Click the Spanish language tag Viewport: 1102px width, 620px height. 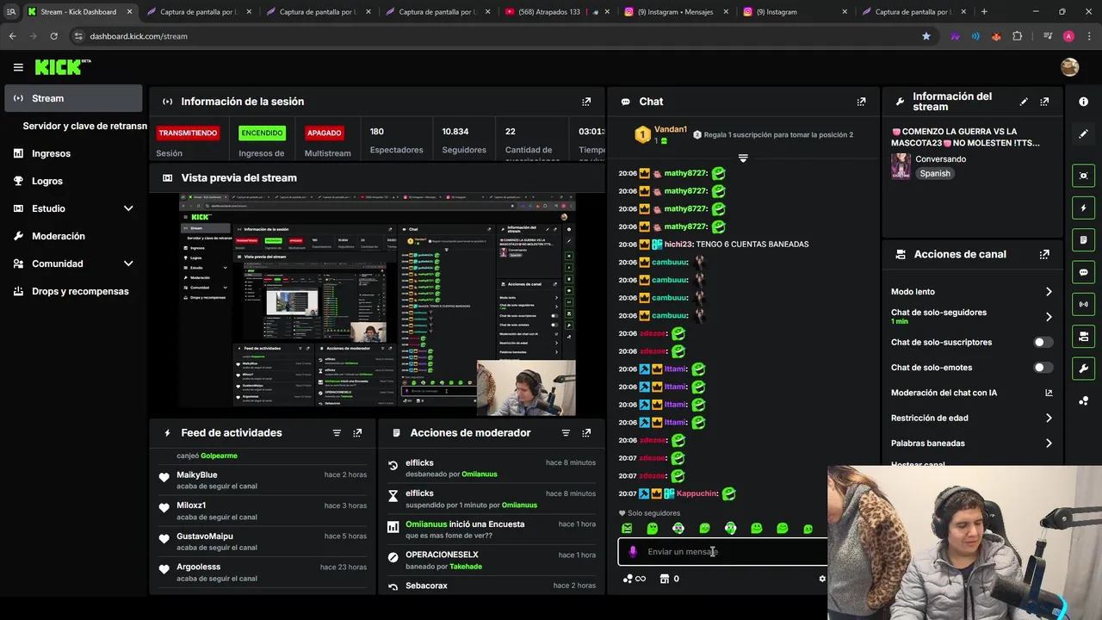point(935,173)
